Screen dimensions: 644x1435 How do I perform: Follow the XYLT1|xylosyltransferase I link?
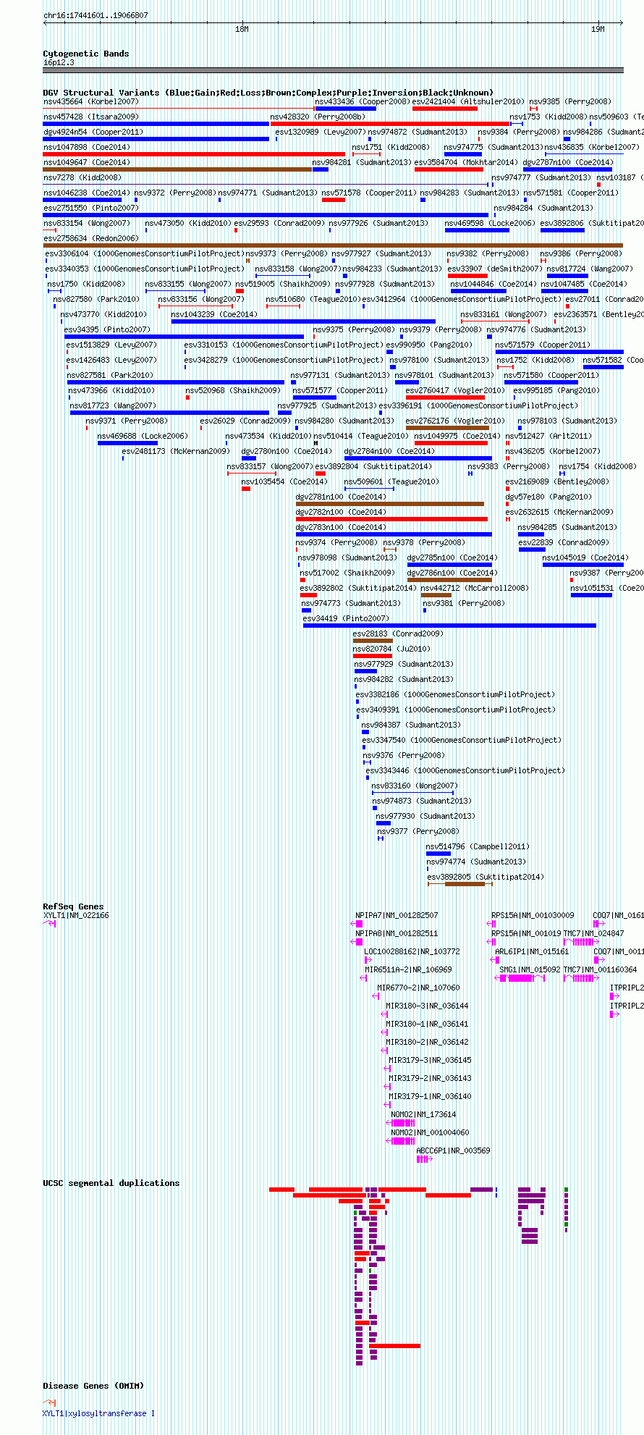point(98,1413)
